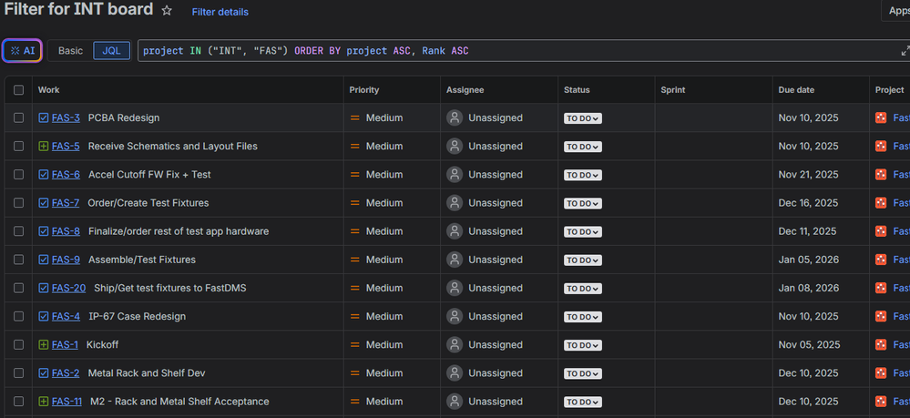Click the story type icon for FAS-11
This screenshot has width=910, height=418.
[x=43, y=402]
